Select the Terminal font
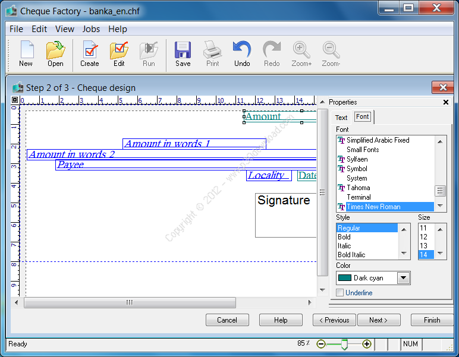Image resolution: width=459 pixels, height=357 pixels. coord(359,197)
